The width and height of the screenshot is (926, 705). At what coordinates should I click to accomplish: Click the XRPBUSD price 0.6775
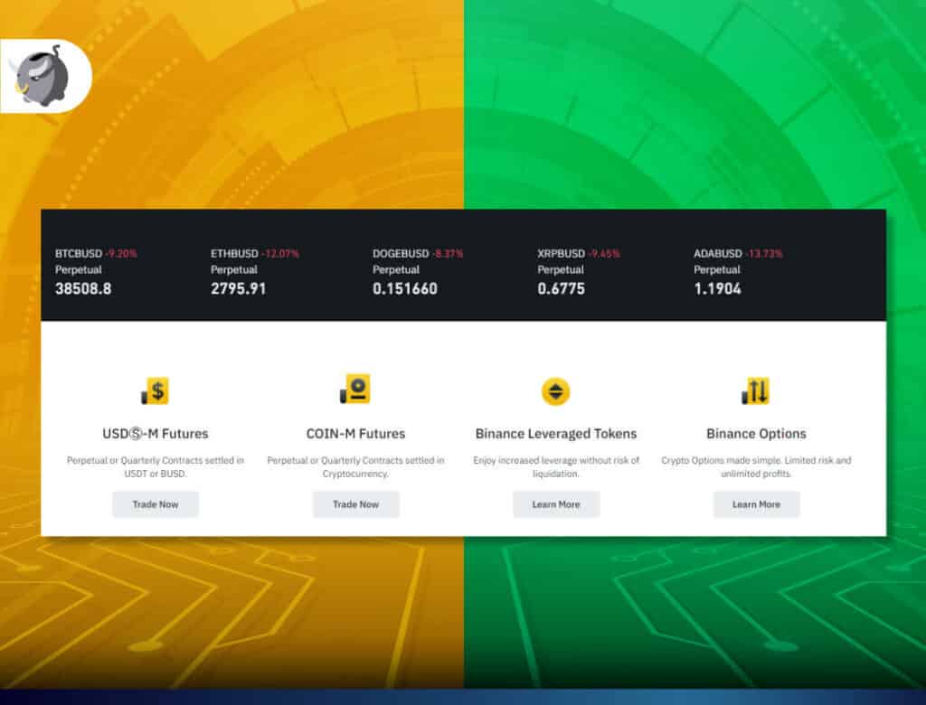(x=561, y=288)
